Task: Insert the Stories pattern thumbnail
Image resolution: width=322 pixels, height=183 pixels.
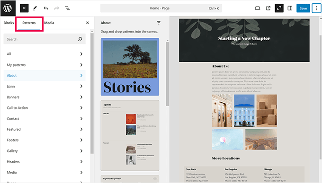Action: point(130,67)
